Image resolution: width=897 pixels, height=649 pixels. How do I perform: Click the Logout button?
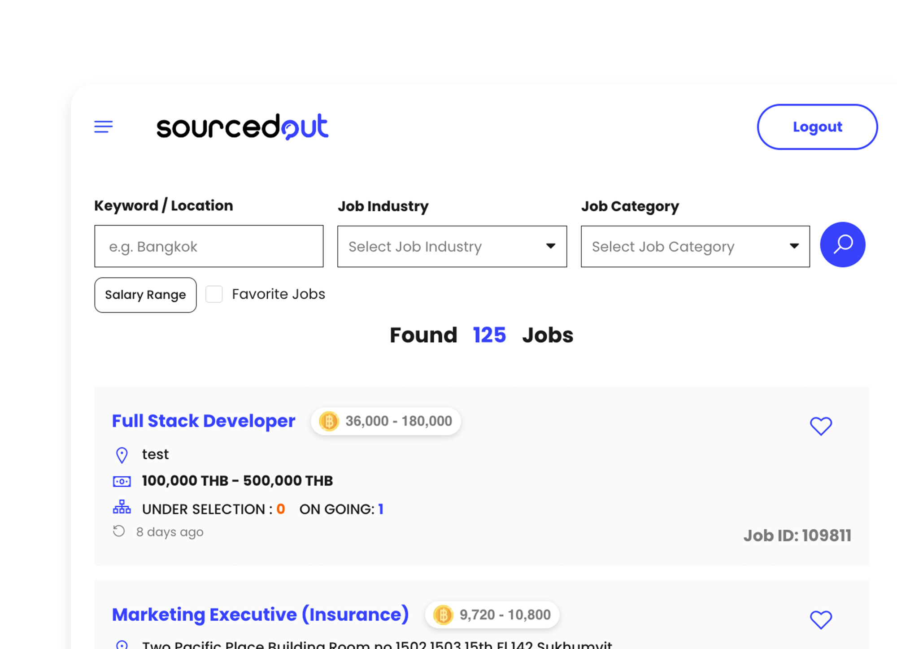[817, 127]
